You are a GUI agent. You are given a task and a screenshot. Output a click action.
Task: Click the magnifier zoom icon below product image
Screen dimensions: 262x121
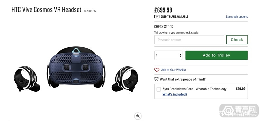click(x=138, y=116)
